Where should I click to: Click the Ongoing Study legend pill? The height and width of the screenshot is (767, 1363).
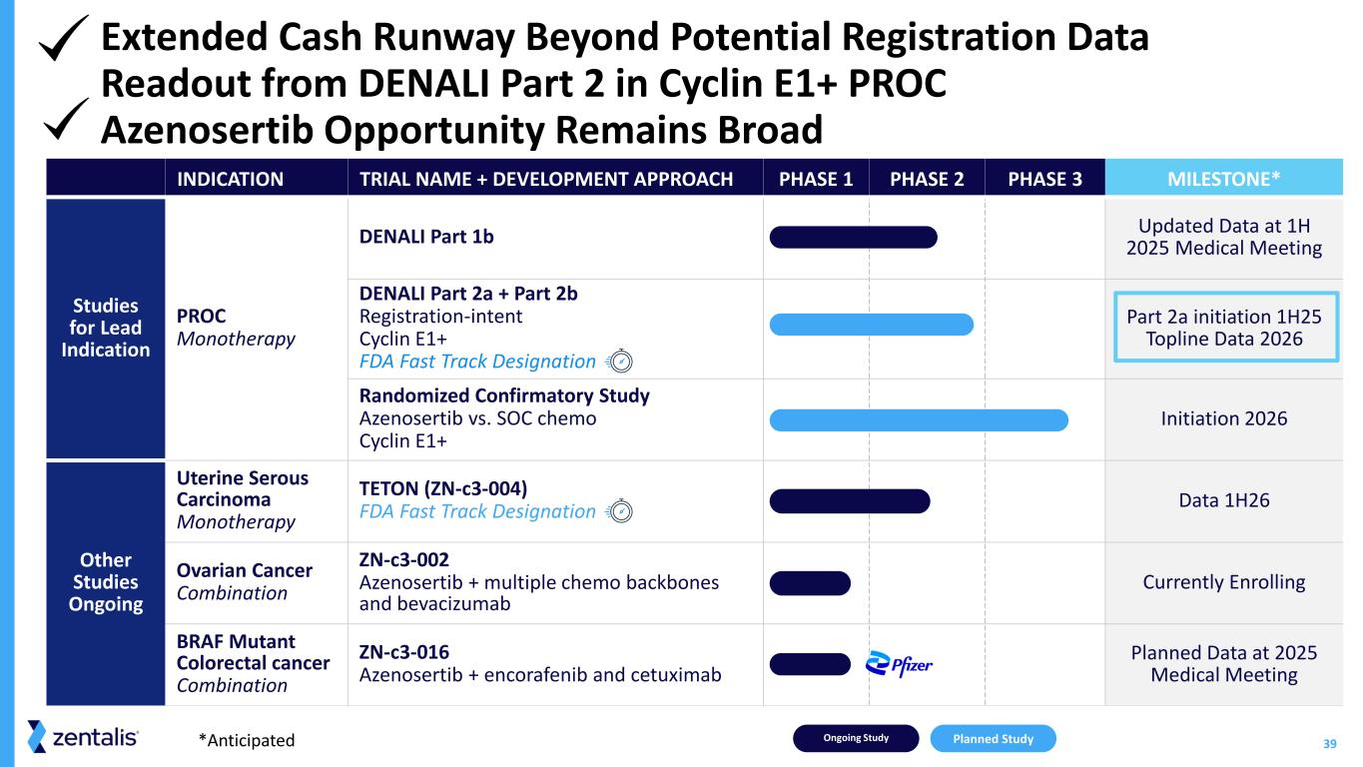click(x=856, y=738)
